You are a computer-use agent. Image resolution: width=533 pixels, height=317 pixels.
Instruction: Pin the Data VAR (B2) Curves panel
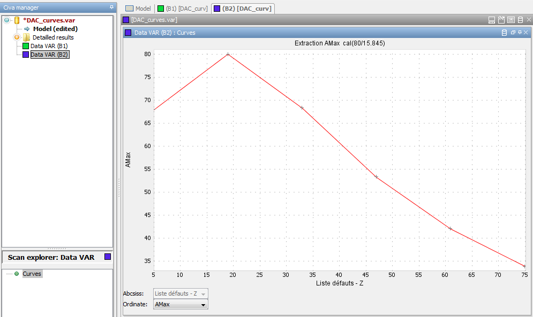point(520,33)
